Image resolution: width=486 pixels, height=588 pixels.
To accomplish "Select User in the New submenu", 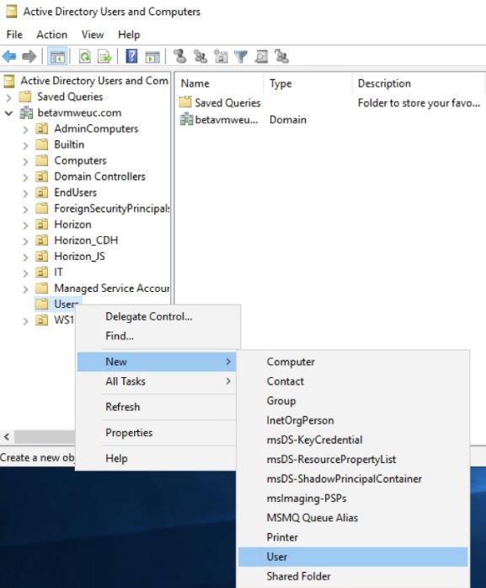I will pos(353,557).
